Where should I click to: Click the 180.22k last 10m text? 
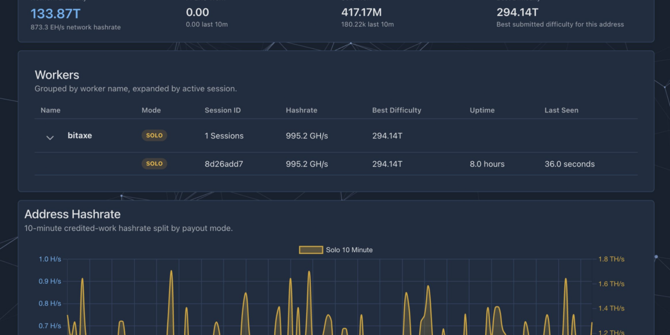(x=367, y=24)
